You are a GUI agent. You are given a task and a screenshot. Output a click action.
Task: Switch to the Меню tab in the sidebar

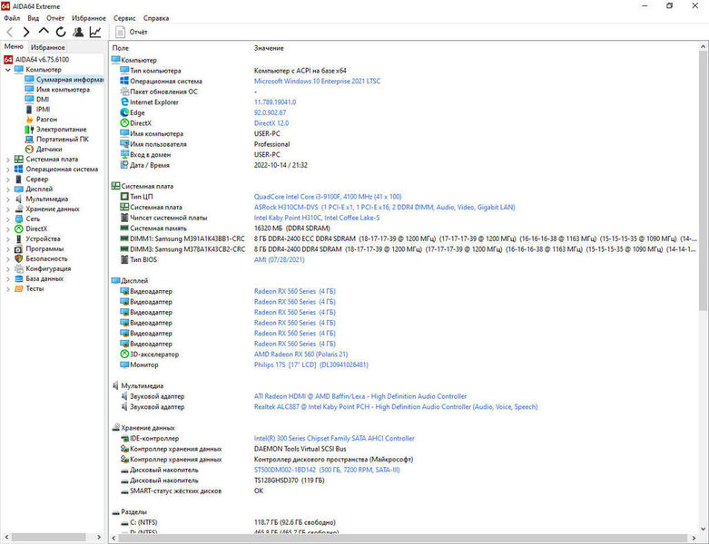[14, 46]
